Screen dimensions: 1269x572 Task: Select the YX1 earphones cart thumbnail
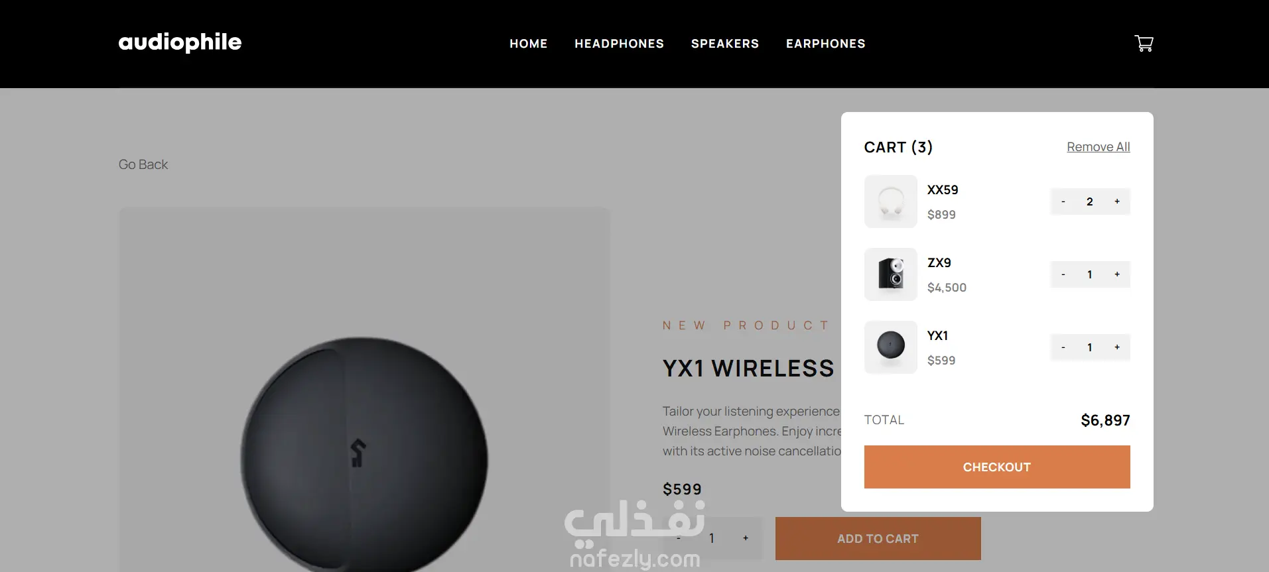click(x=891, y=347)
